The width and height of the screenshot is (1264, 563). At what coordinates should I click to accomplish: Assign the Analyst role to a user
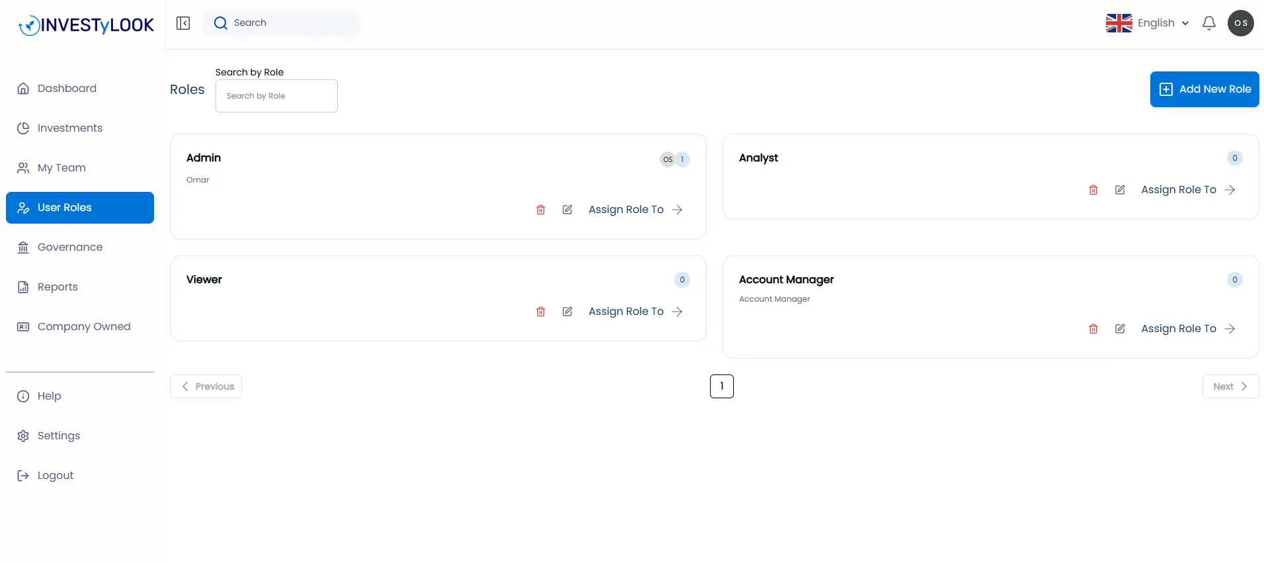(1188, 190)
